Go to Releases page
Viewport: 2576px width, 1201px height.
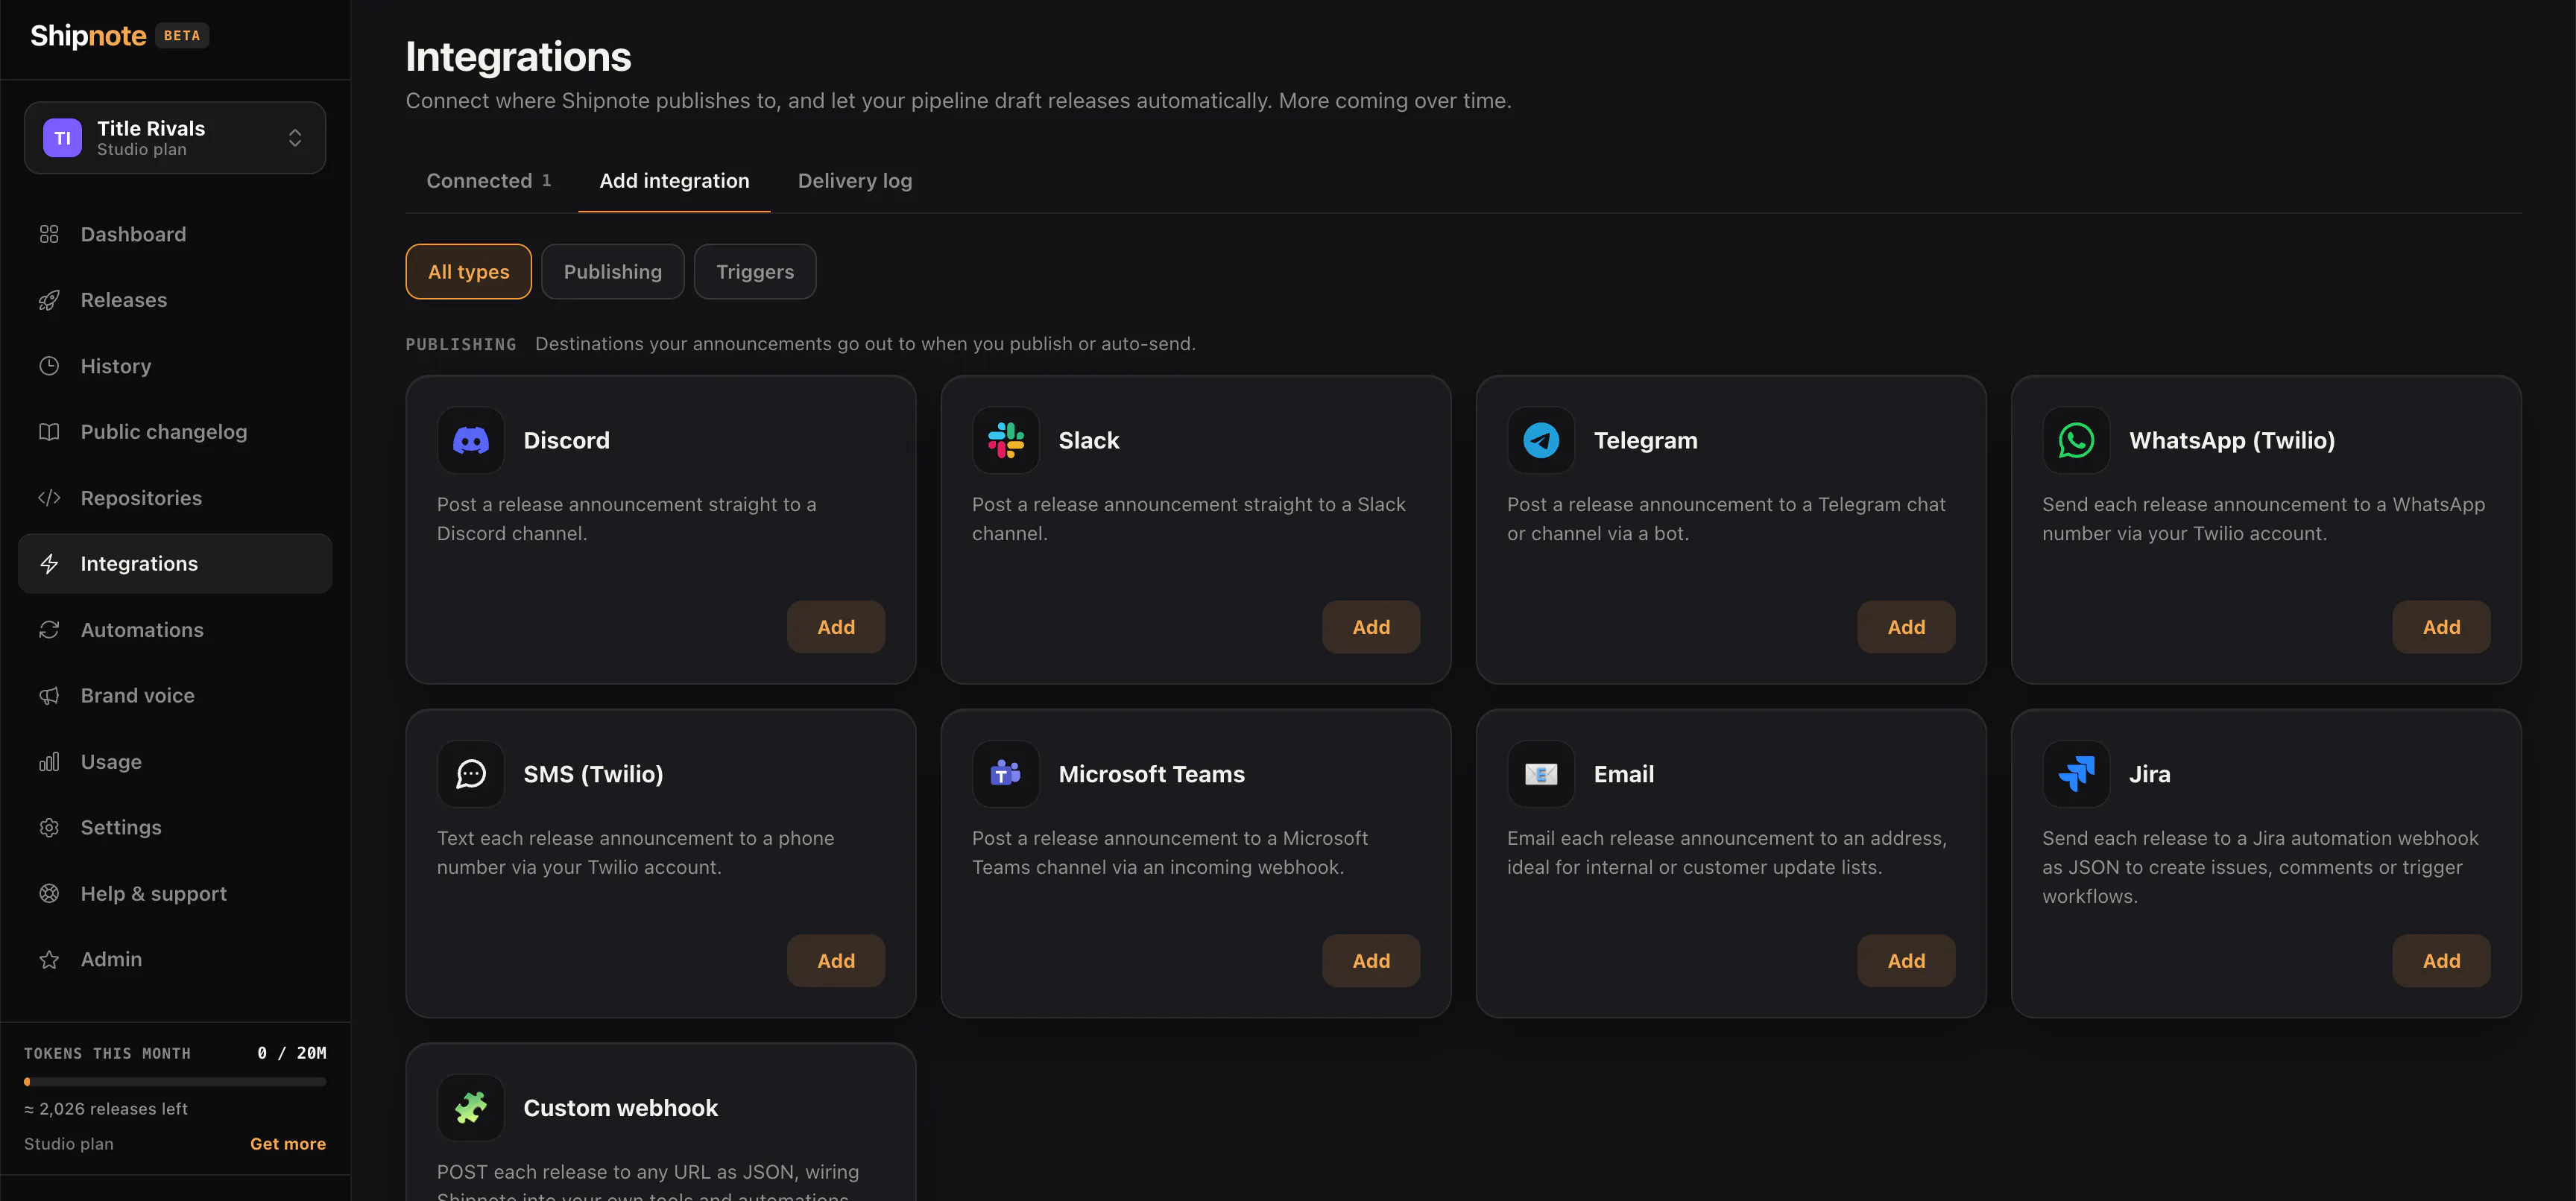pyautogui.click(x=175, y=300)
